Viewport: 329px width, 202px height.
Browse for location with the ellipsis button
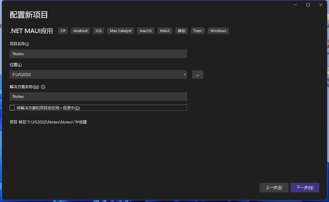click(x=198, y=74)
